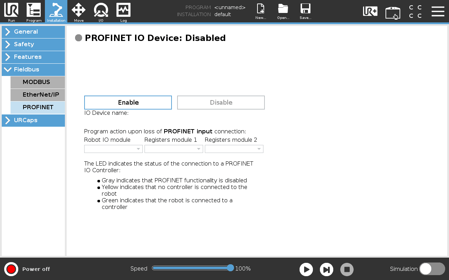This screenshot has width=449, height=280.
Task: Expand the General section
Action: (x=33, y=32)
